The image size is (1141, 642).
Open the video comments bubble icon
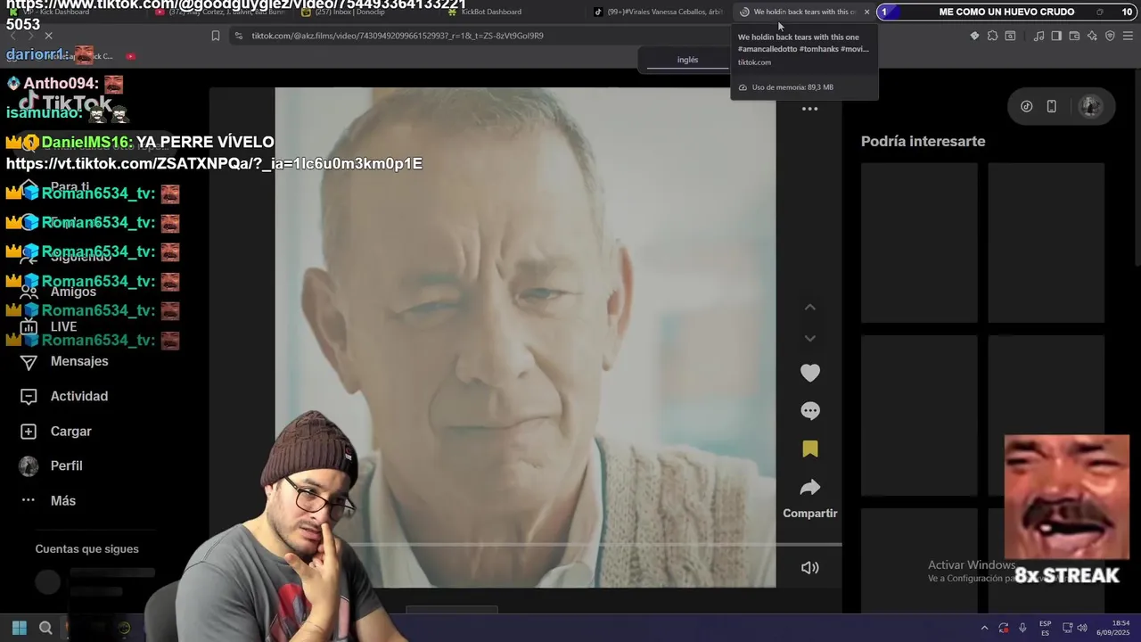tap(809, 411)
